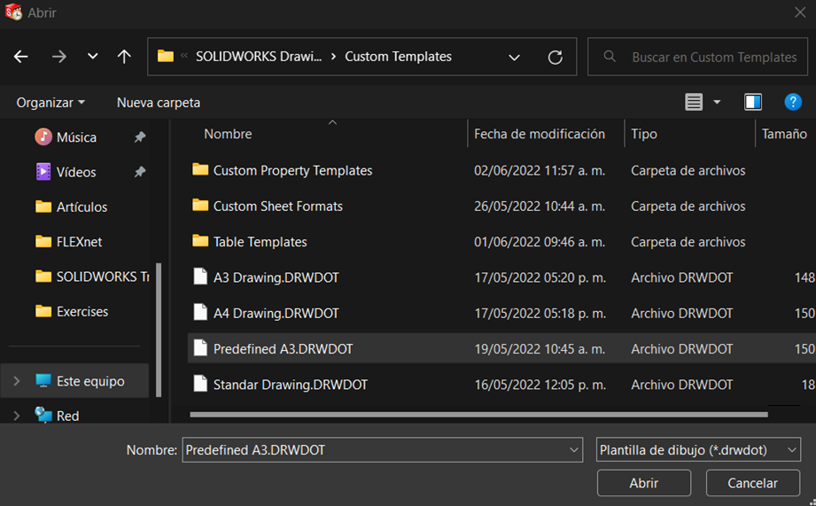Select the Table Templates folder
The height and width of the screenshot is (506, 816).
coord(260,242)
